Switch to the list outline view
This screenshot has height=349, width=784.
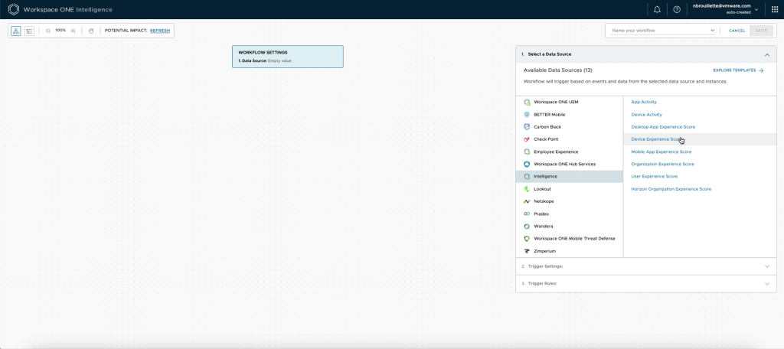pos(30,31)
